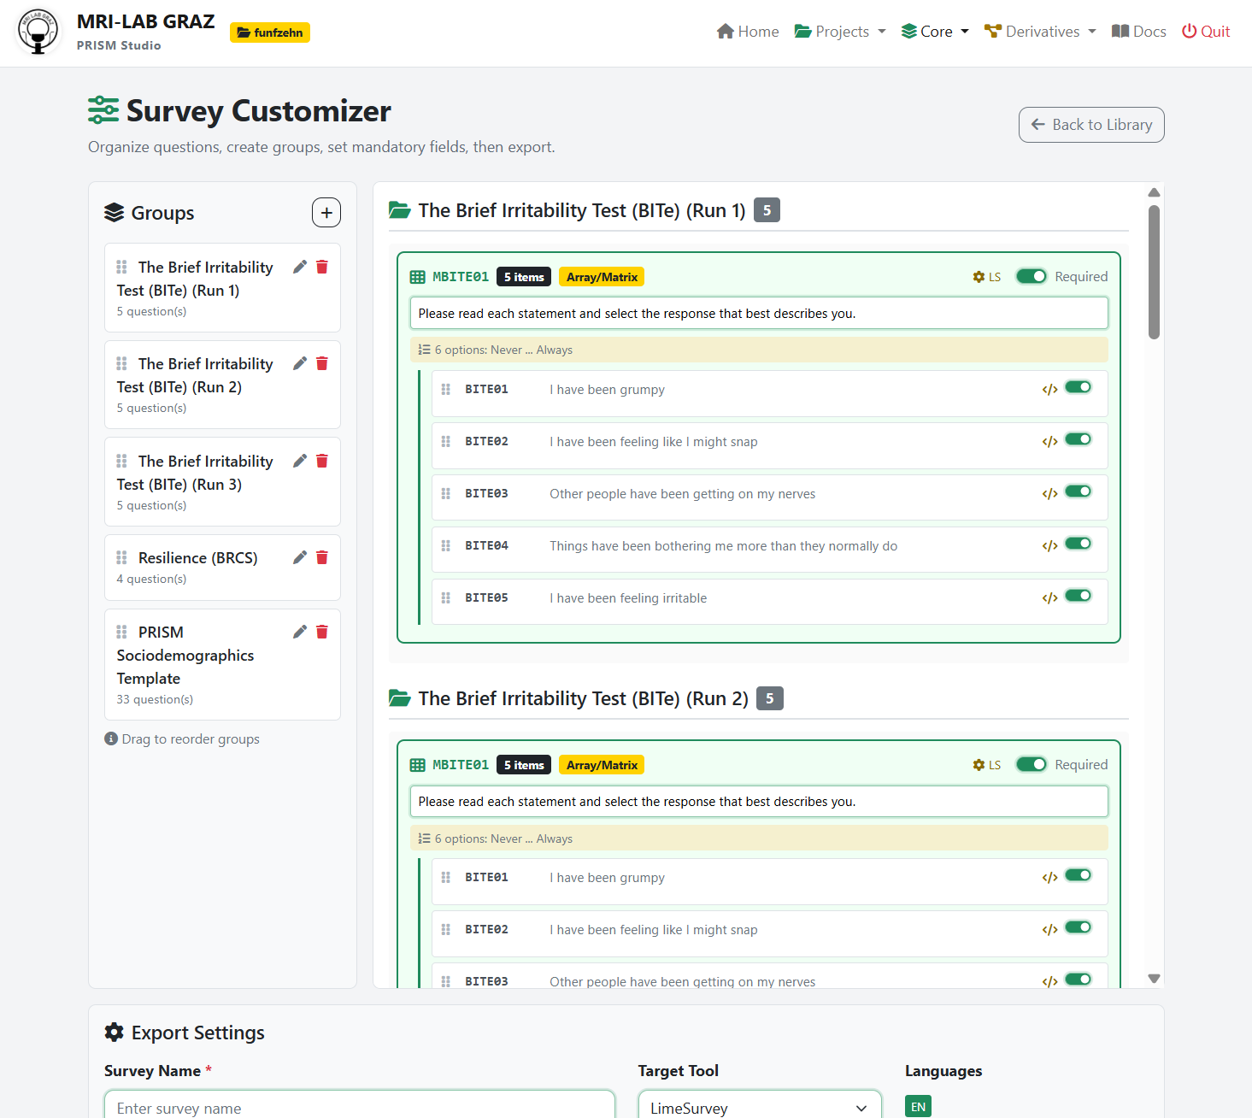
Task: Grab drag handle of BITE04 in Run 1
Action: (x=445, y=545)
